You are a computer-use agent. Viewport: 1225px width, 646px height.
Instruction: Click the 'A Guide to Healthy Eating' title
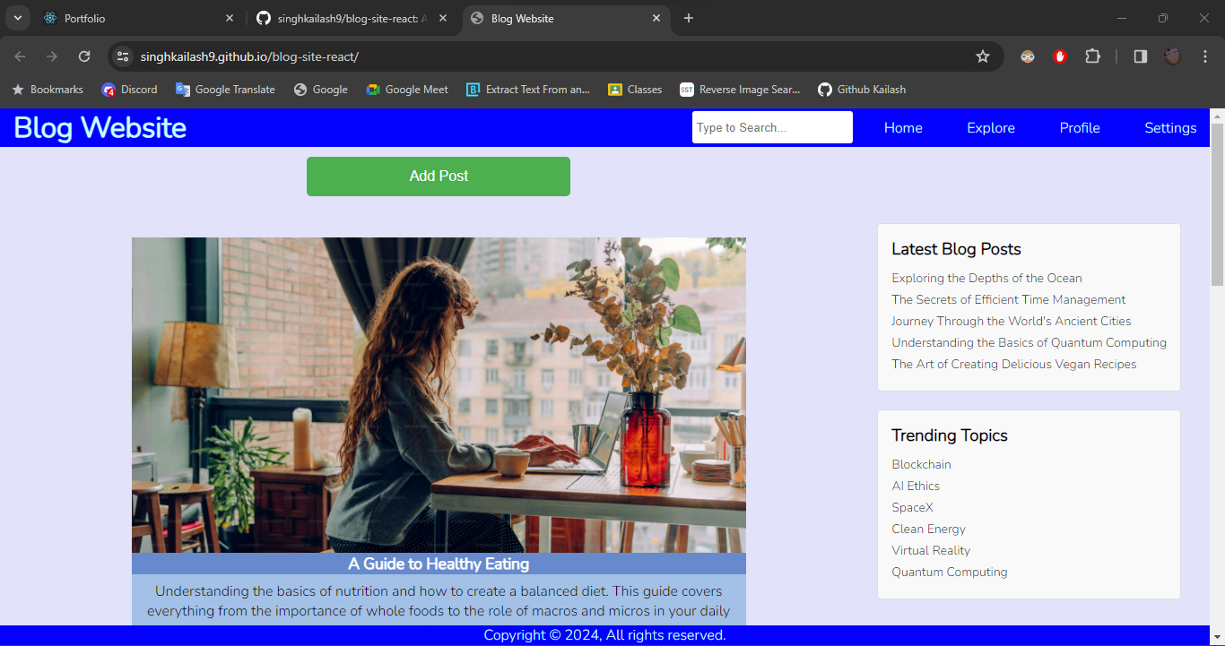439,564
